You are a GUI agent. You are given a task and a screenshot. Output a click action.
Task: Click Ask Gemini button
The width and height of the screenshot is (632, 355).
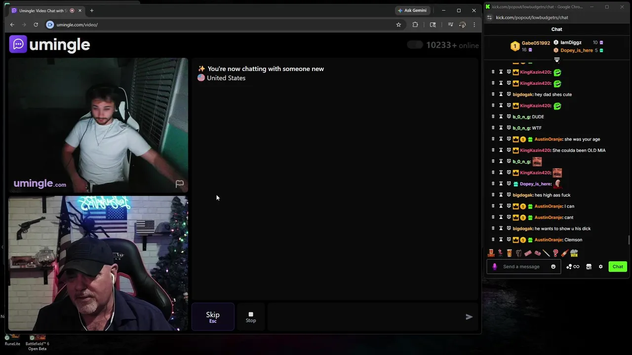[412, 10]
